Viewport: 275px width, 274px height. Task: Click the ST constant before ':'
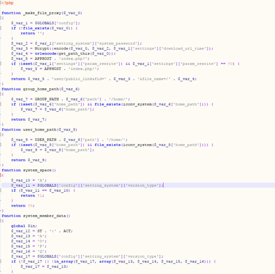pyautogui.click(x=39, y=231)
